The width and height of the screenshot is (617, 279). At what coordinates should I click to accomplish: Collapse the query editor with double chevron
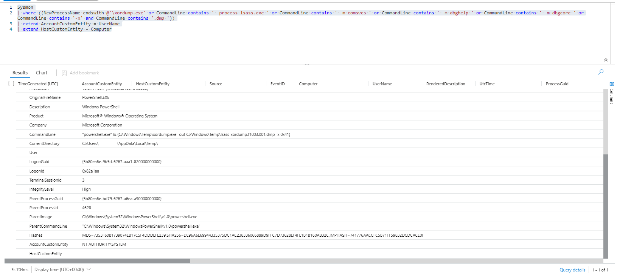point(606,60)
